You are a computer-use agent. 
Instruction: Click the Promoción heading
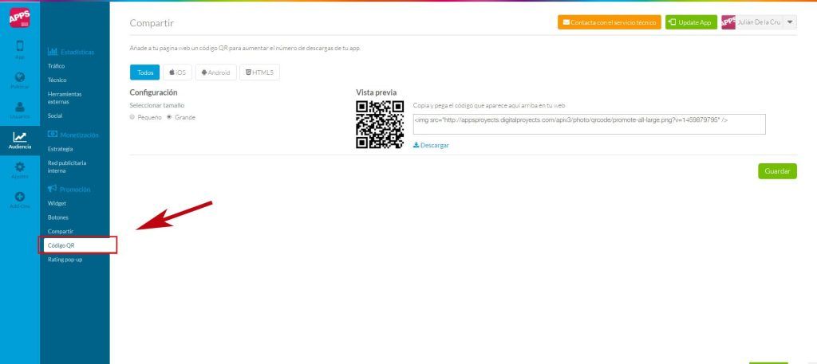(x=69, y=190)
